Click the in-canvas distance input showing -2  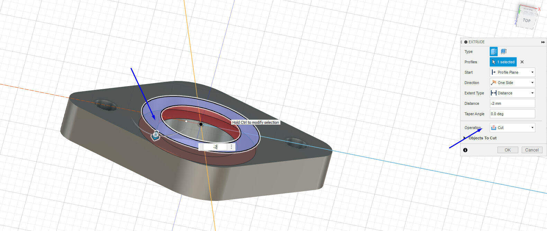[x=215, y=147]
